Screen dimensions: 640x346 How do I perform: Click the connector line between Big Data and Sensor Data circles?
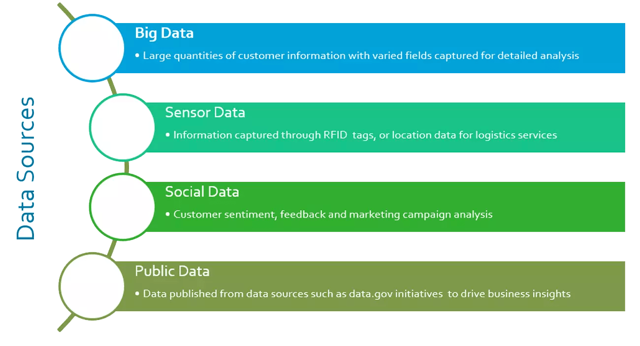112,87
